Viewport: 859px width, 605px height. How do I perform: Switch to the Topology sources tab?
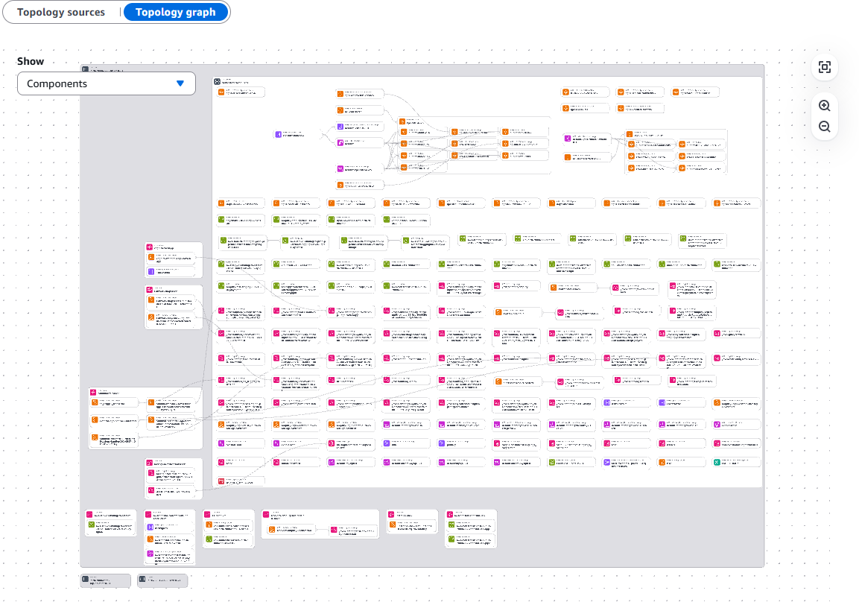click(x=61, y=12)
